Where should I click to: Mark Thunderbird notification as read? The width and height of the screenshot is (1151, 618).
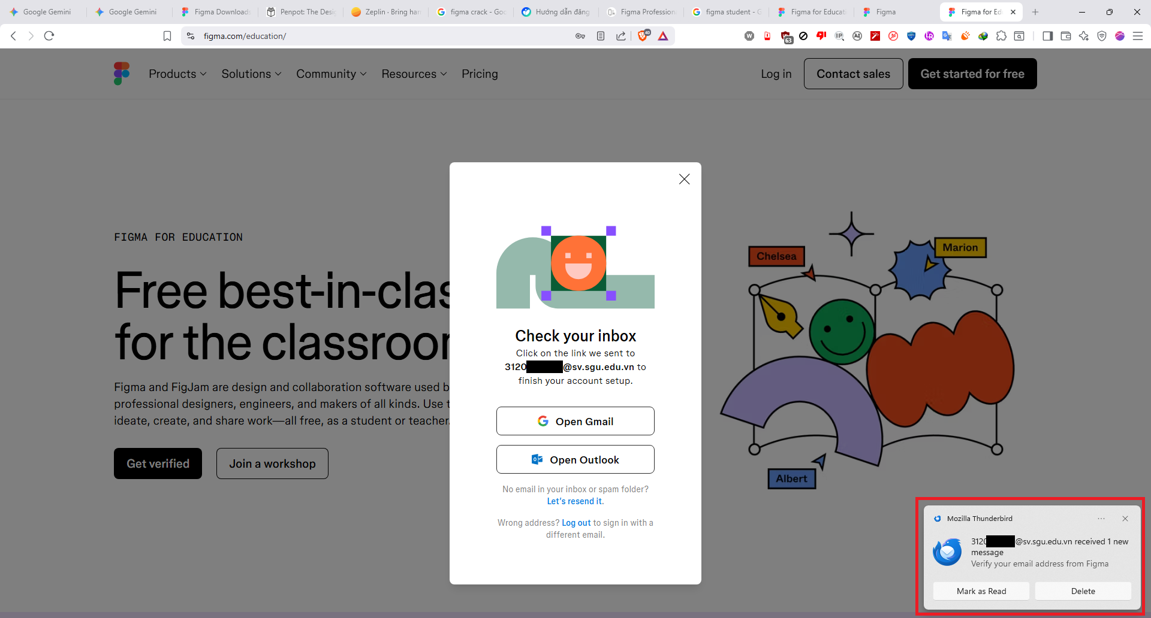(x=981, y=591)
